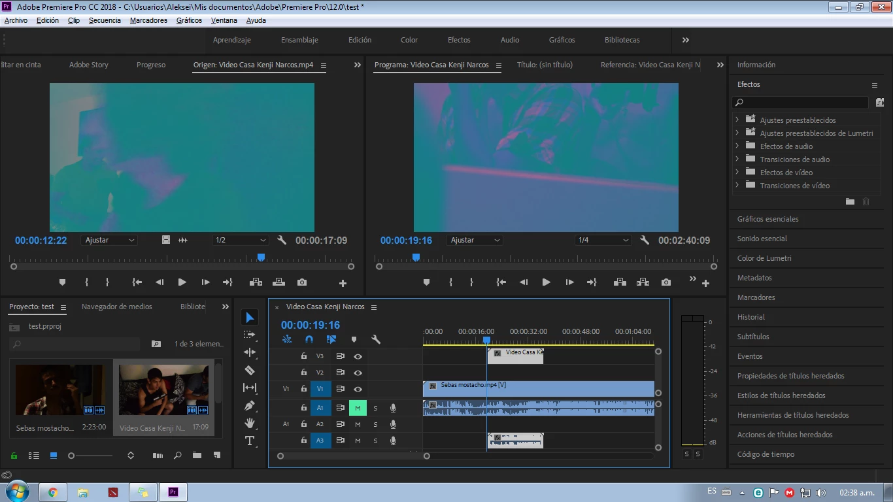
Task: Select the Track Select Forward tool
Action: click(x=250, y=335)
